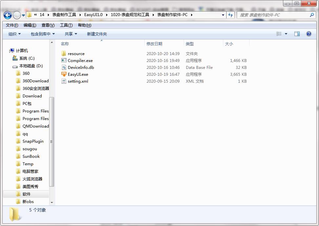Screen dimensions: 319x226
Task: Open the setting.xml document
Action: click(79, 81)
